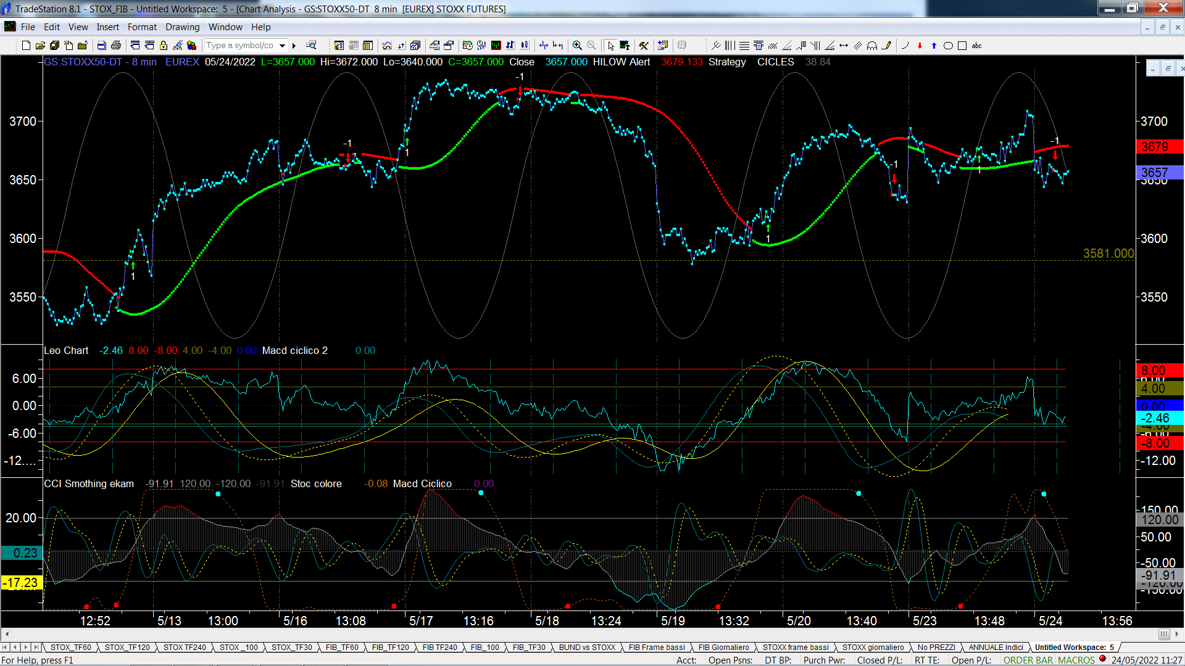1185x666 pixels.
Task: Click the hammer and wrench format icon
Action: point(644,45)
